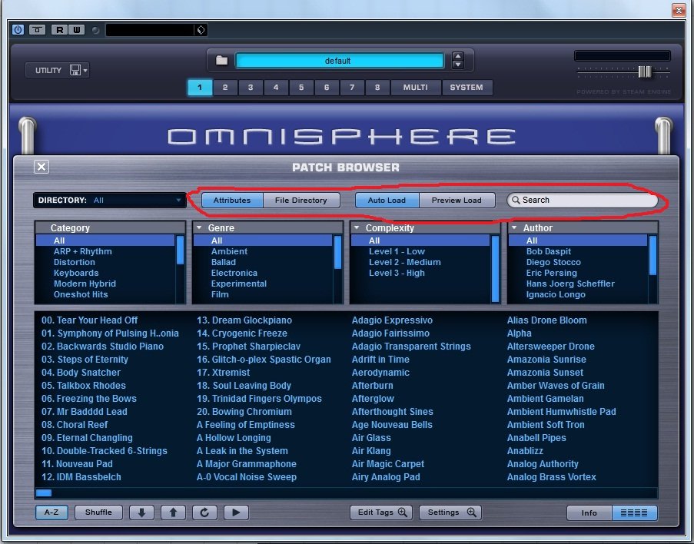
Task: Click the up arrow previous-patch button
Action: point(173,512)
